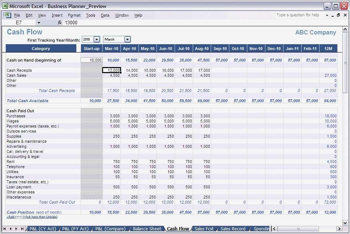
Task: Open the P&L (Compare) sheet tab
Action: [110, 229]
